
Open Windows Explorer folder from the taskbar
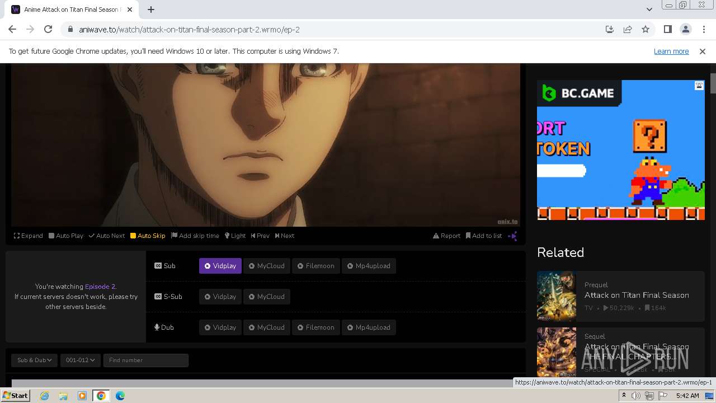[x=63, y=396]
